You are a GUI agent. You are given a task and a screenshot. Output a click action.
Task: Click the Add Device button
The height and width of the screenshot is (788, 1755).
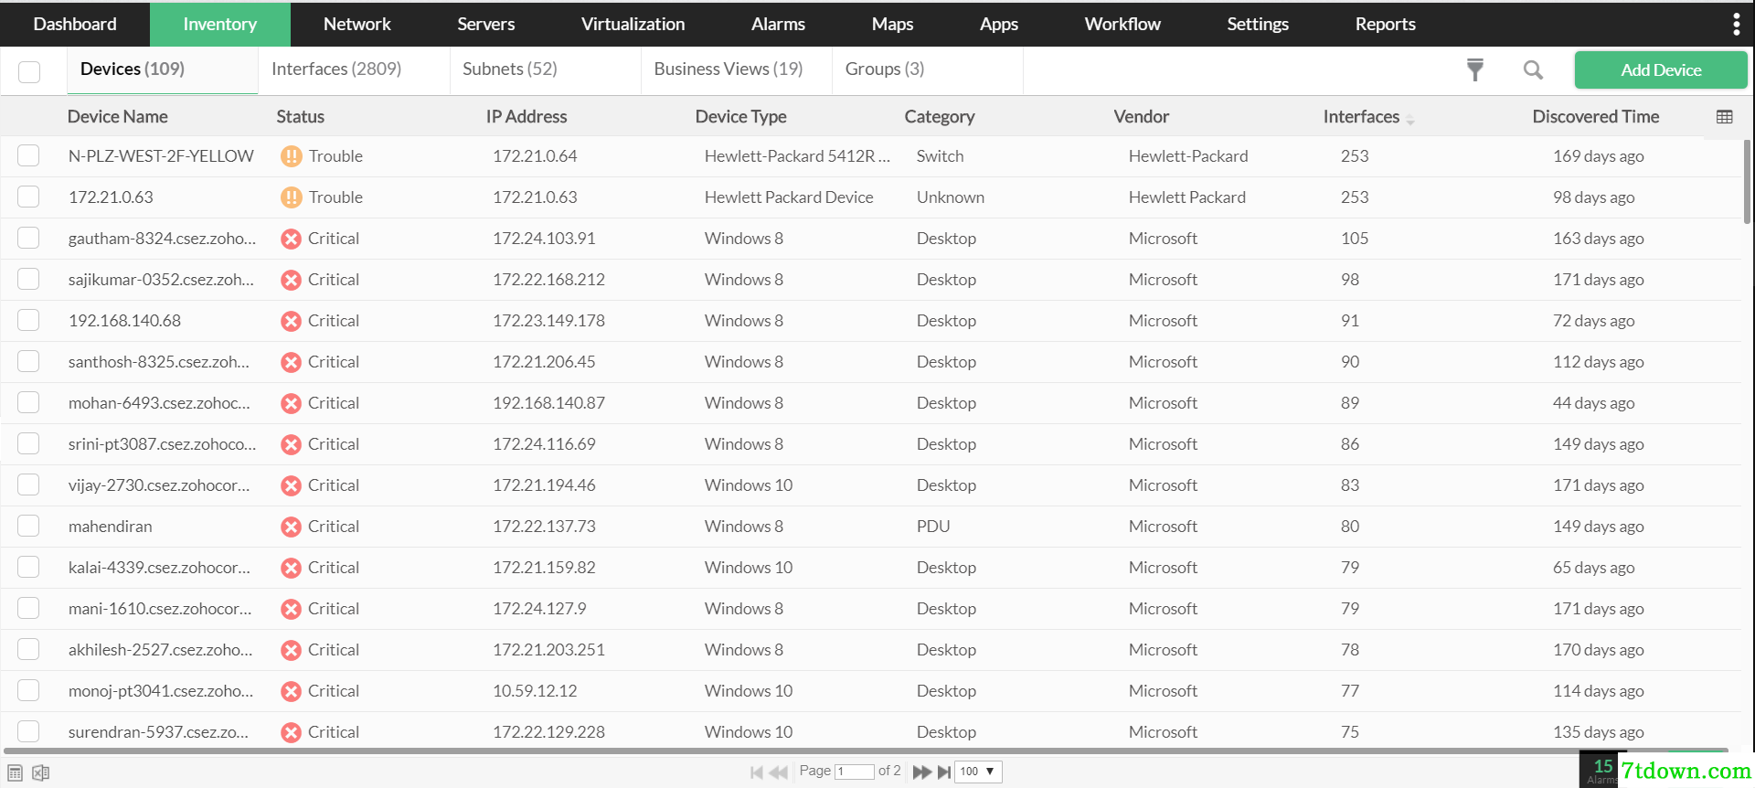(x=1661, y=70)
